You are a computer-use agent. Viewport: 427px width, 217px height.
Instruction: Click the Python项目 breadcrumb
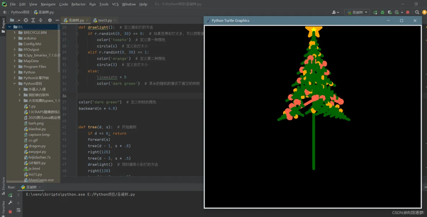pyautogui.click(x=20, y=12)
